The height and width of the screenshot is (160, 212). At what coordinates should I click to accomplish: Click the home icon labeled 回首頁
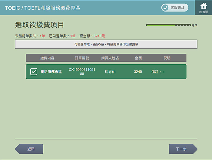pos(203,7)
